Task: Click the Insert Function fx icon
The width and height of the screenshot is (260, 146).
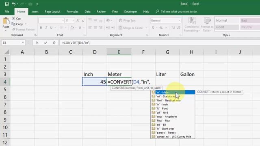Action: (x=54, y=43)
